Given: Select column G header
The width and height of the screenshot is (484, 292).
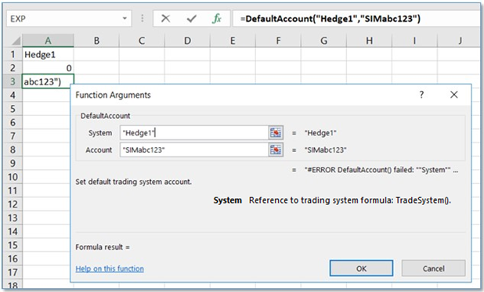Looking at the screenshot, I should [x=323, y=41].
